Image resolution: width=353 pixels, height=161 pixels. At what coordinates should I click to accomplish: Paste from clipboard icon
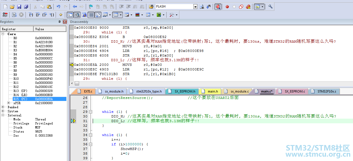tap(49, 6)
